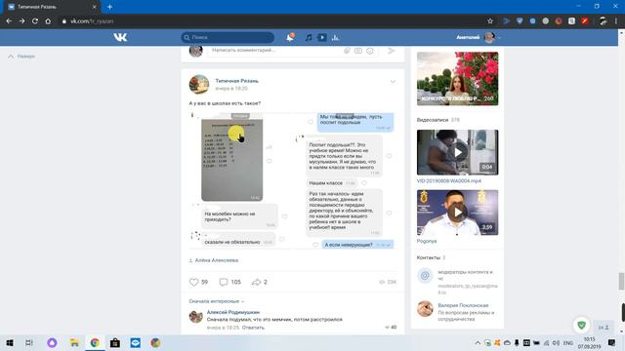This screenshot has width=625, height=351.
Task: Go back in browser history
Action: click(9, 21)
